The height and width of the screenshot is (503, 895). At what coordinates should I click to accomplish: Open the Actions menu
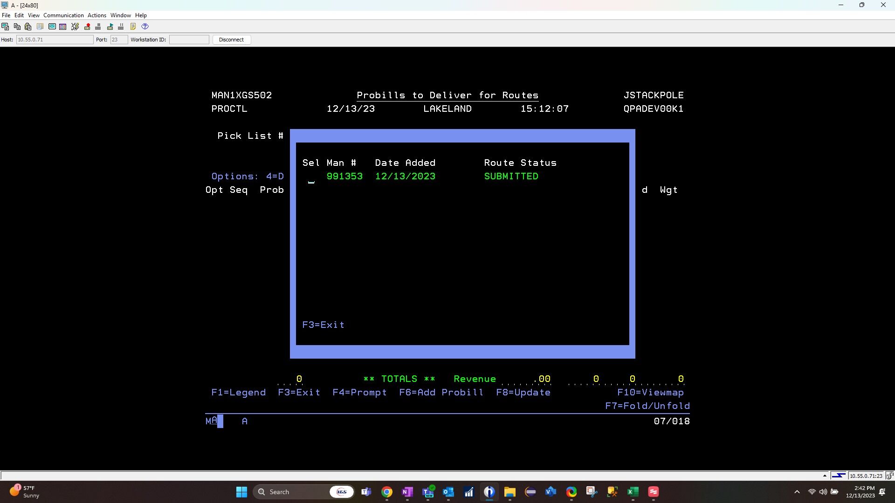click(96, 15)
